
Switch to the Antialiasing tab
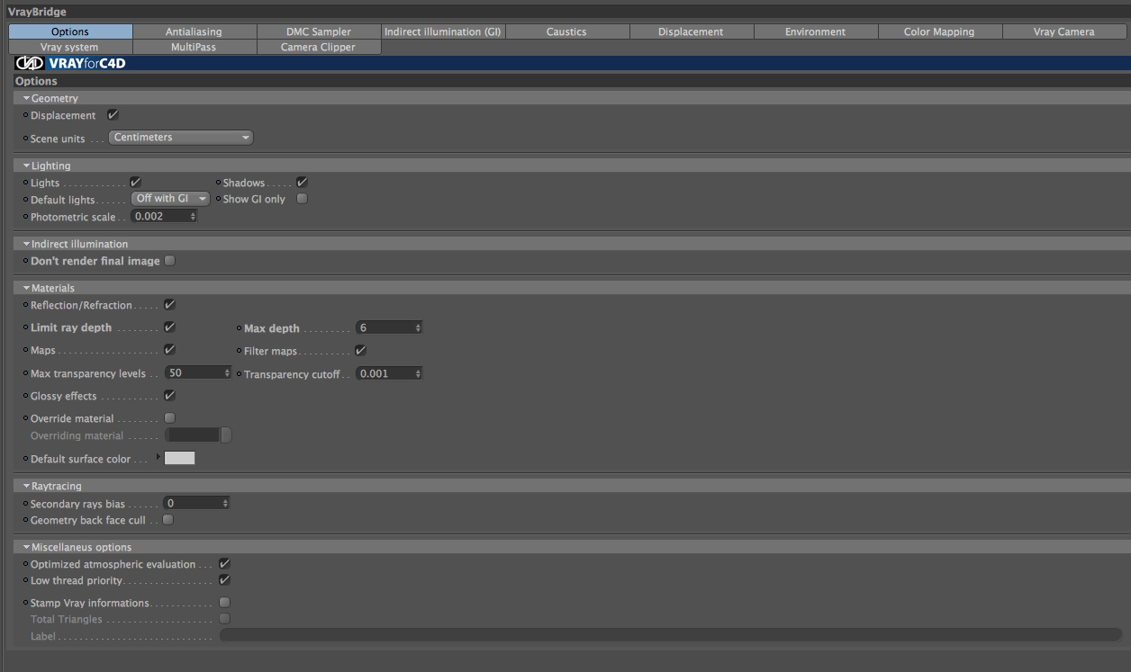194,31
